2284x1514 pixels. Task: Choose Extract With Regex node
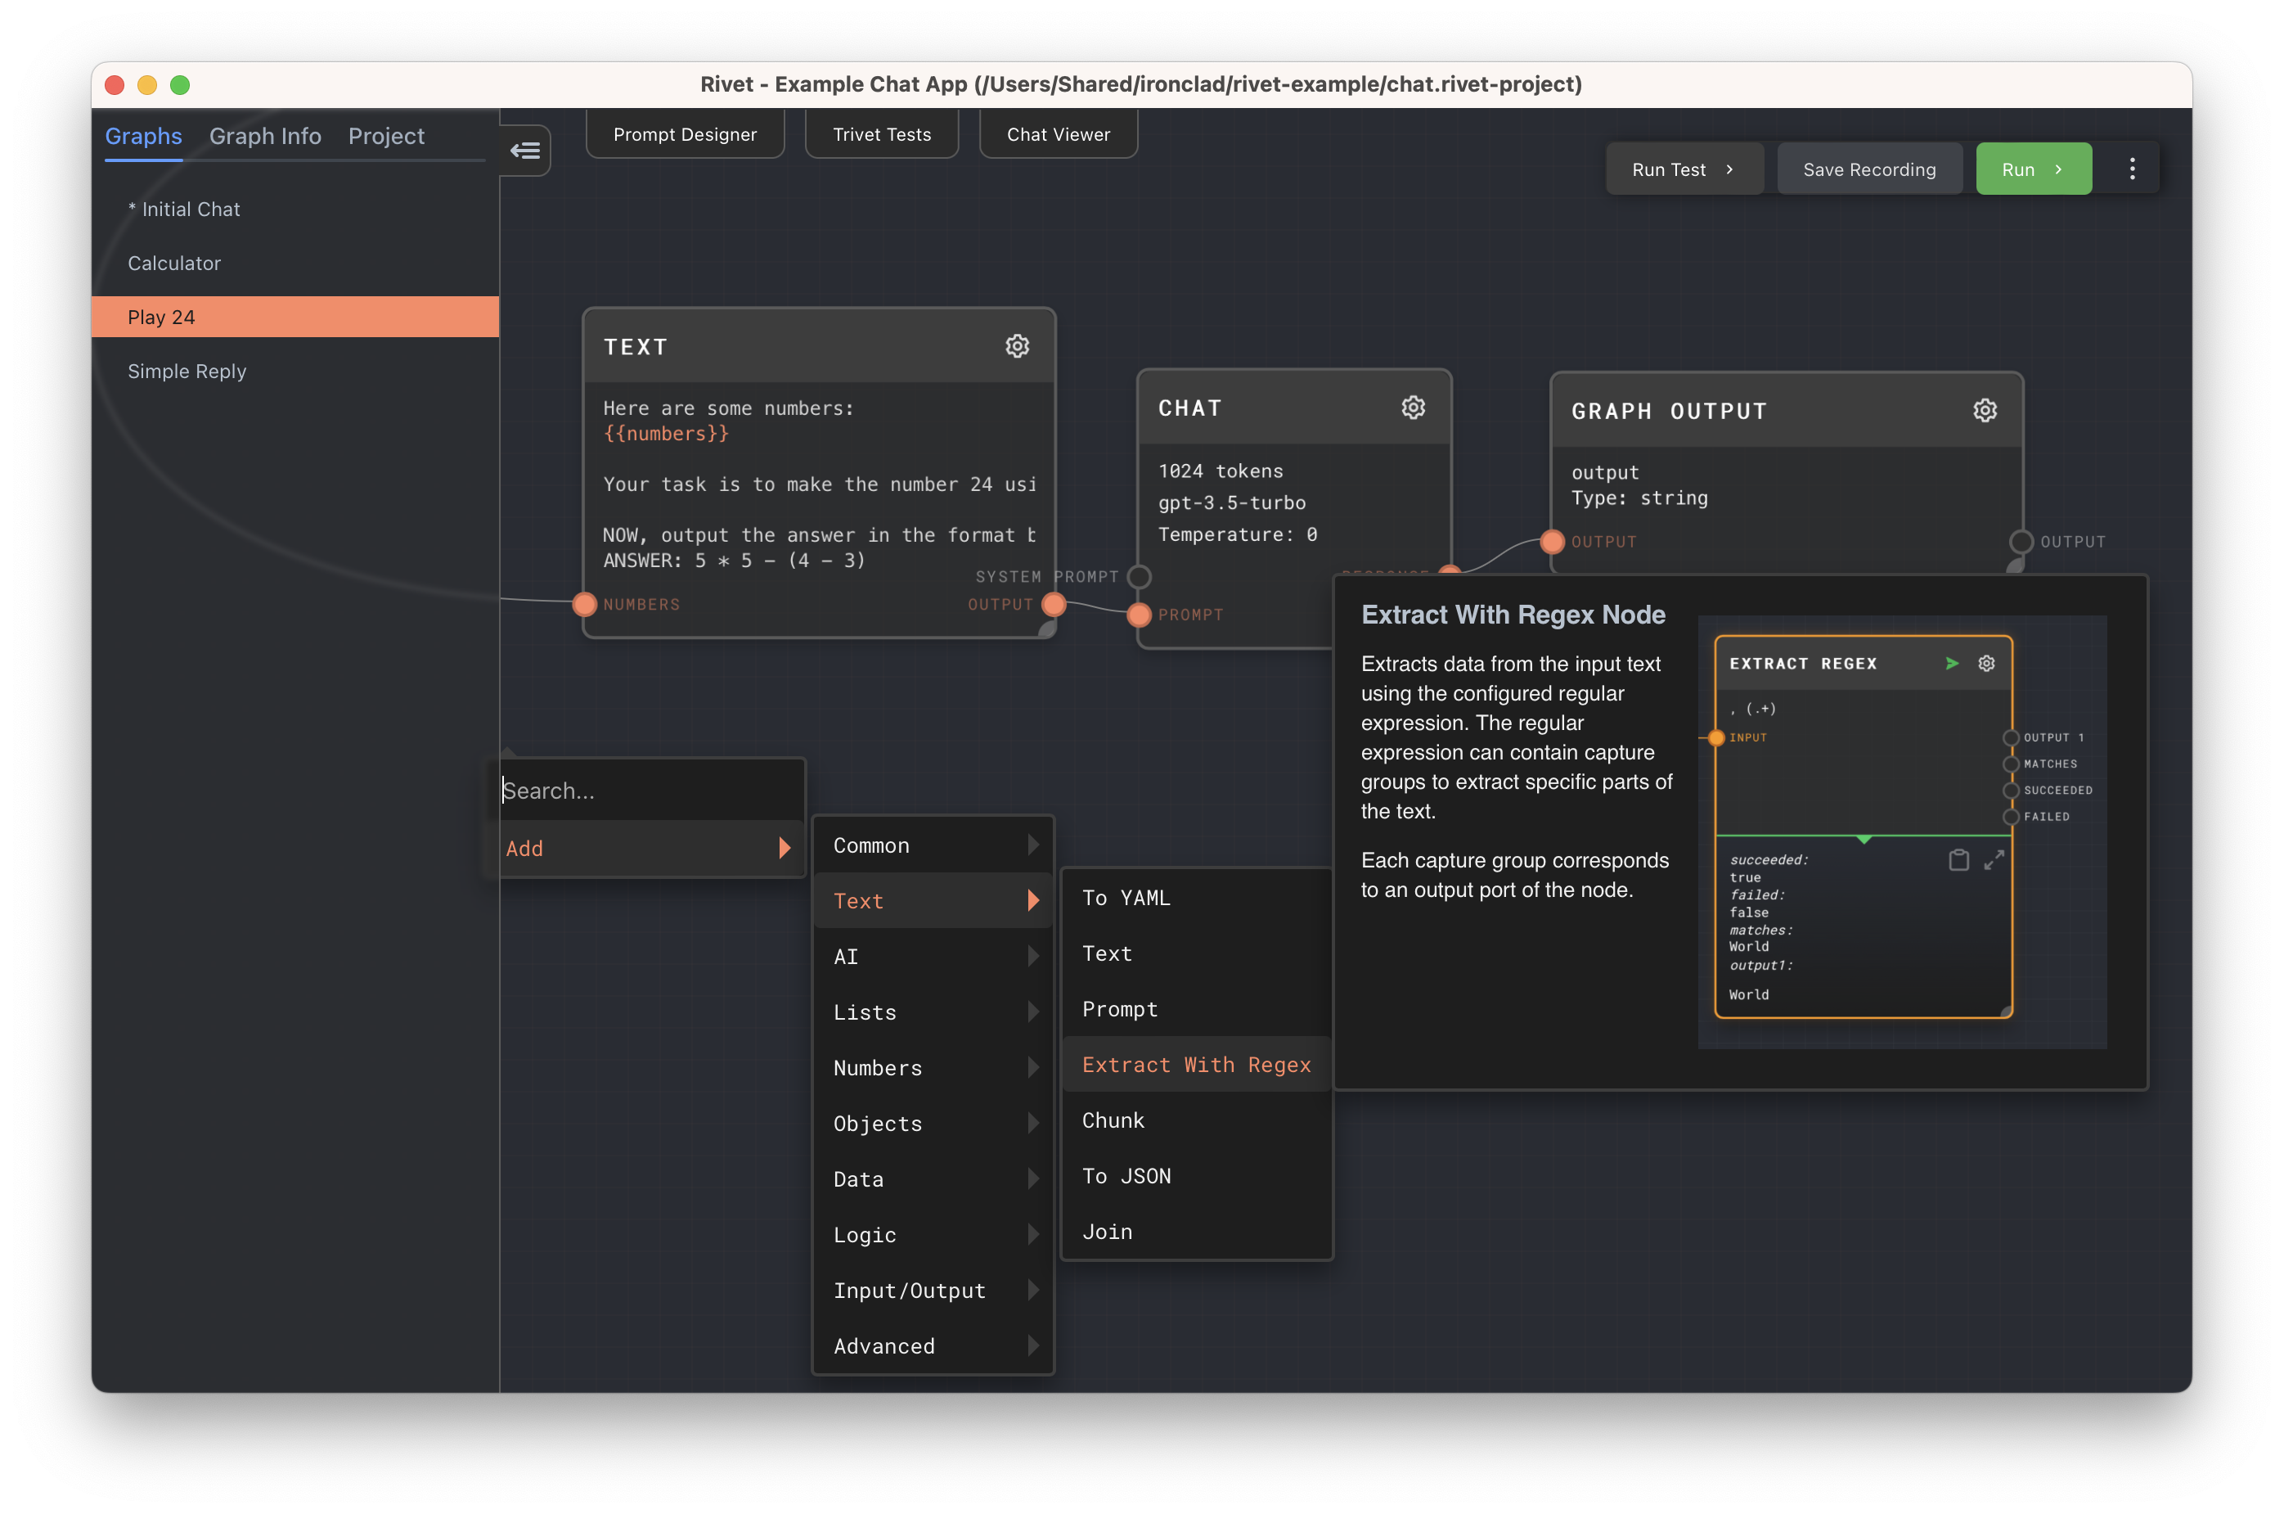pos(1197,1065)
